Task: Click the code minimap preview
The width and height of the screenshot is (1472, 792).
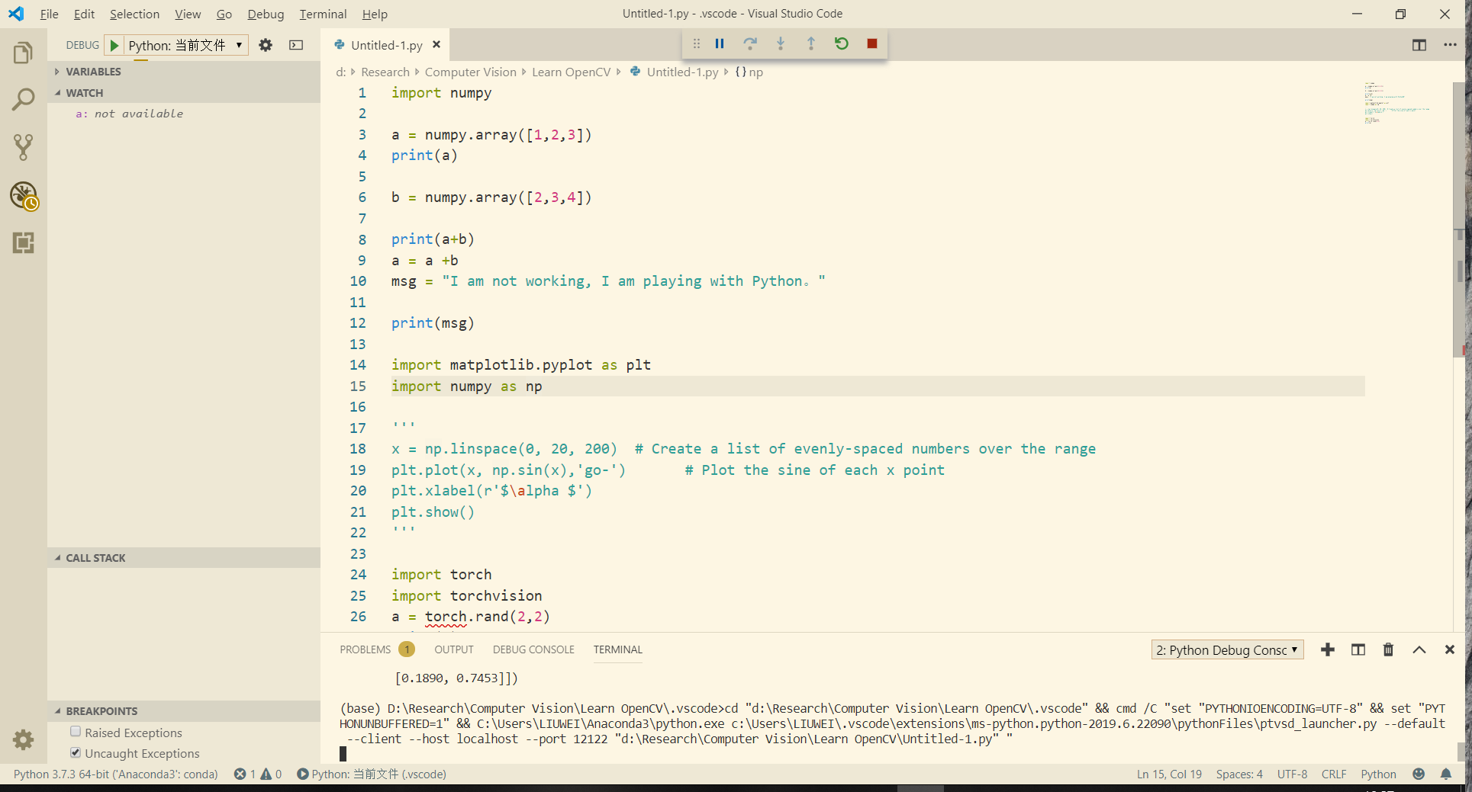Action: coord(1396,103)
